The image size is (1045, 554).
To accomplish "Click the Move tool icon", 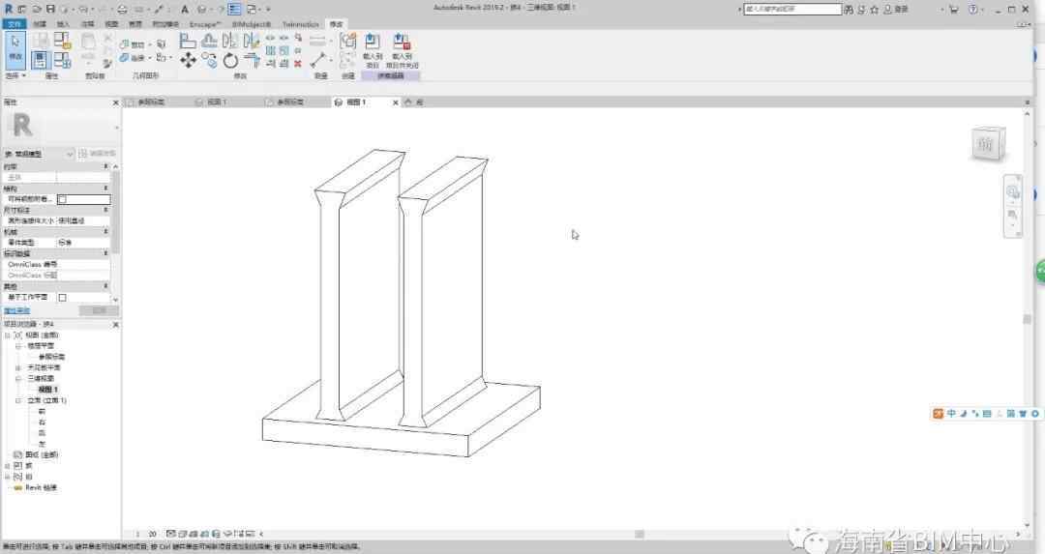I will [188, 60].
